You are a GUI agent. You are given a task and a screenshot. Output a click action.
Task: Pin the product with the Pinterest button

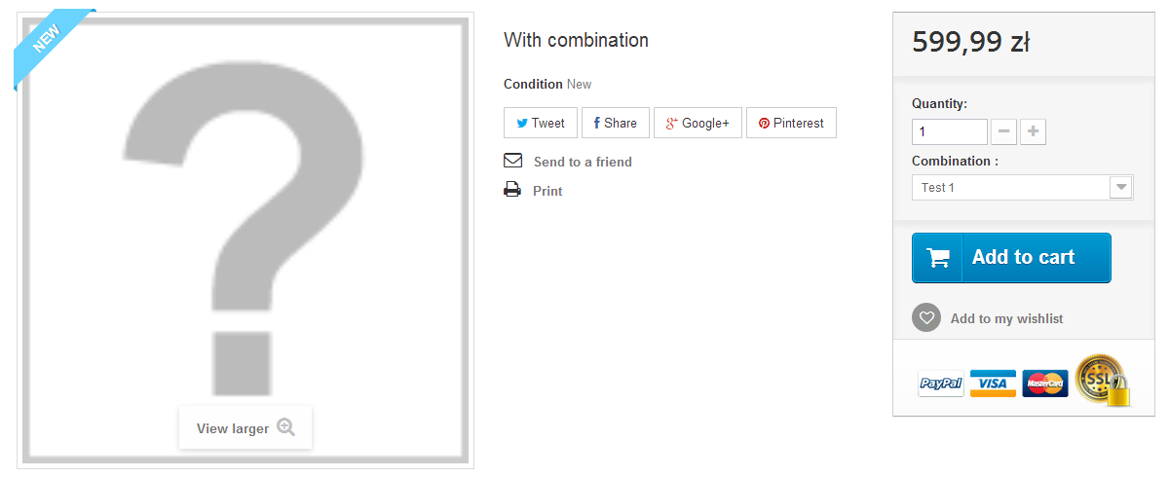pos(791,123)
